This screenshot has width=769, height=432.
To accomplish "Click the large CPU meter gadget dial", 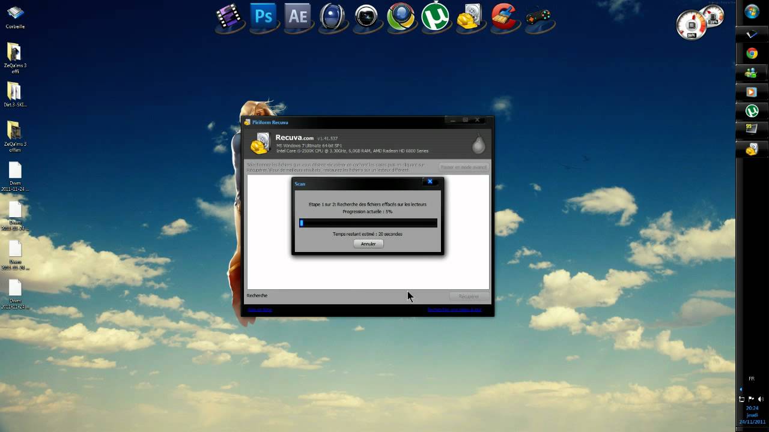I will point(691,25).
